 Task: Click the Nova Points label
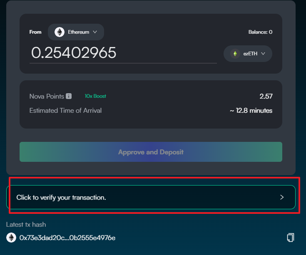pos(47,97)
